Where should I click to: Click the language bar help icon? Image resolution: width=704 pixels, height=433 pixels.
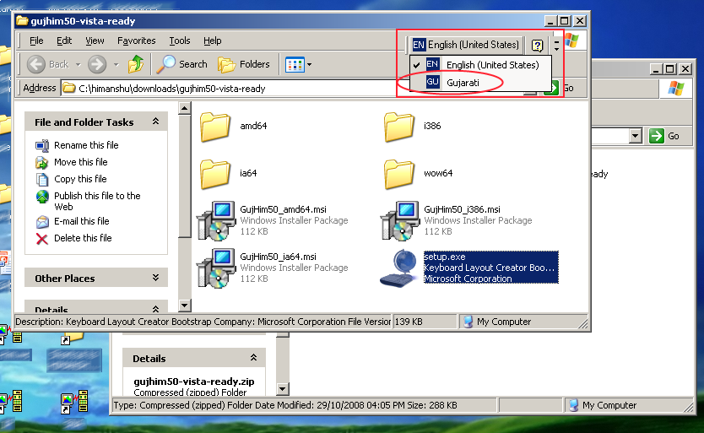[x=537, y=45]
